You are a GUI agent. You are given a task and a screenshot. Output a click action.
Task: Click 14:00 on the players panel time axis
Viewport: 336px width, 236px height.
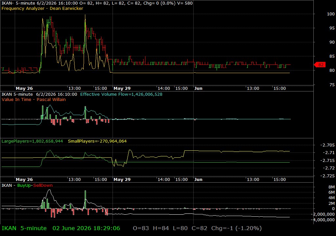coord(164,180)
